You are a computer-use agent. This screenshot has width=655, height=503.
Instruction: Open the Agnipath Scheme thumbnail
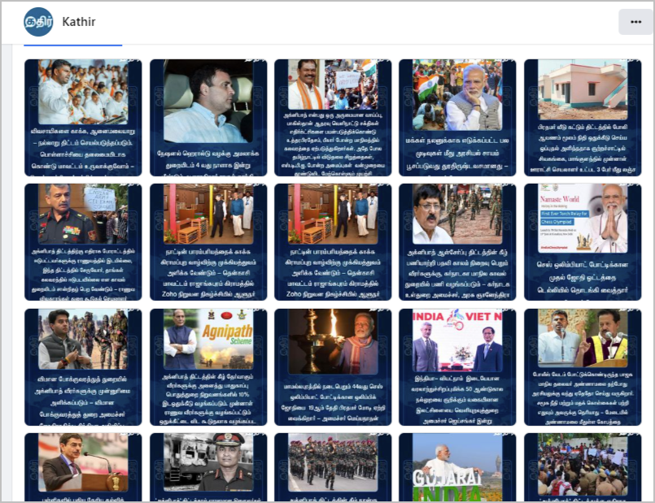coord(208,367)
